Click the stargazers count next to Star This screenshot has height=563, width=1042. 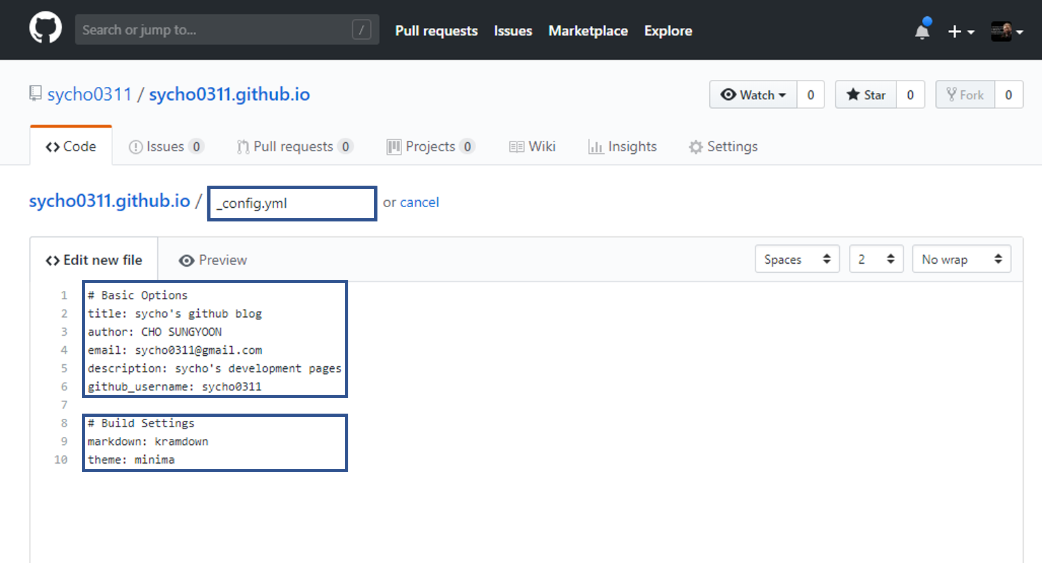point(910,95)
